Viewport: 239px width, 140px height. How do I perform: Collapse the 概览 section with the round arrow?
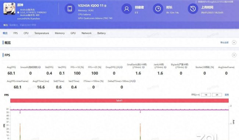234,43
